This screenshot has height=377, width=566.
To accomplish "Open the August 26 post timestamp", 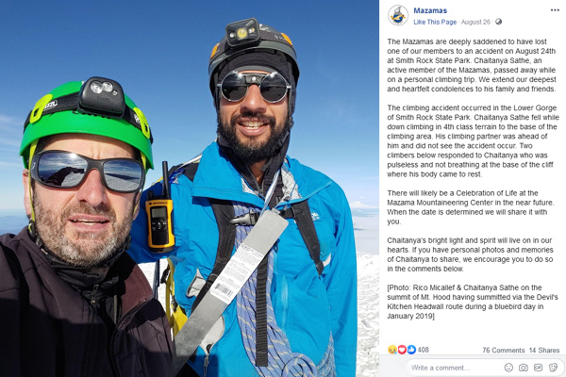I will click(x=475, y=22).
